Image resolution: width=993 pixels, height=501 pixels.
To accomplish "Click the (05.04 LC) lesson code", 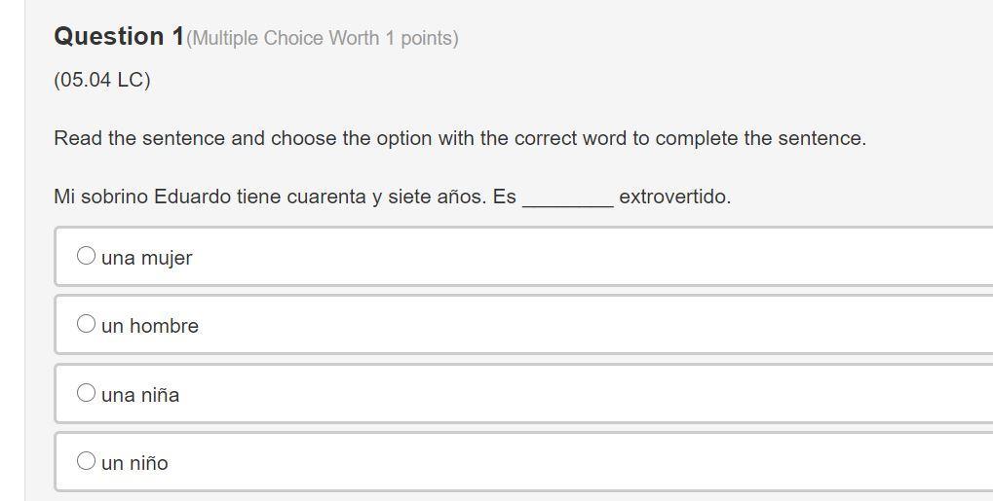I will 102,80.
